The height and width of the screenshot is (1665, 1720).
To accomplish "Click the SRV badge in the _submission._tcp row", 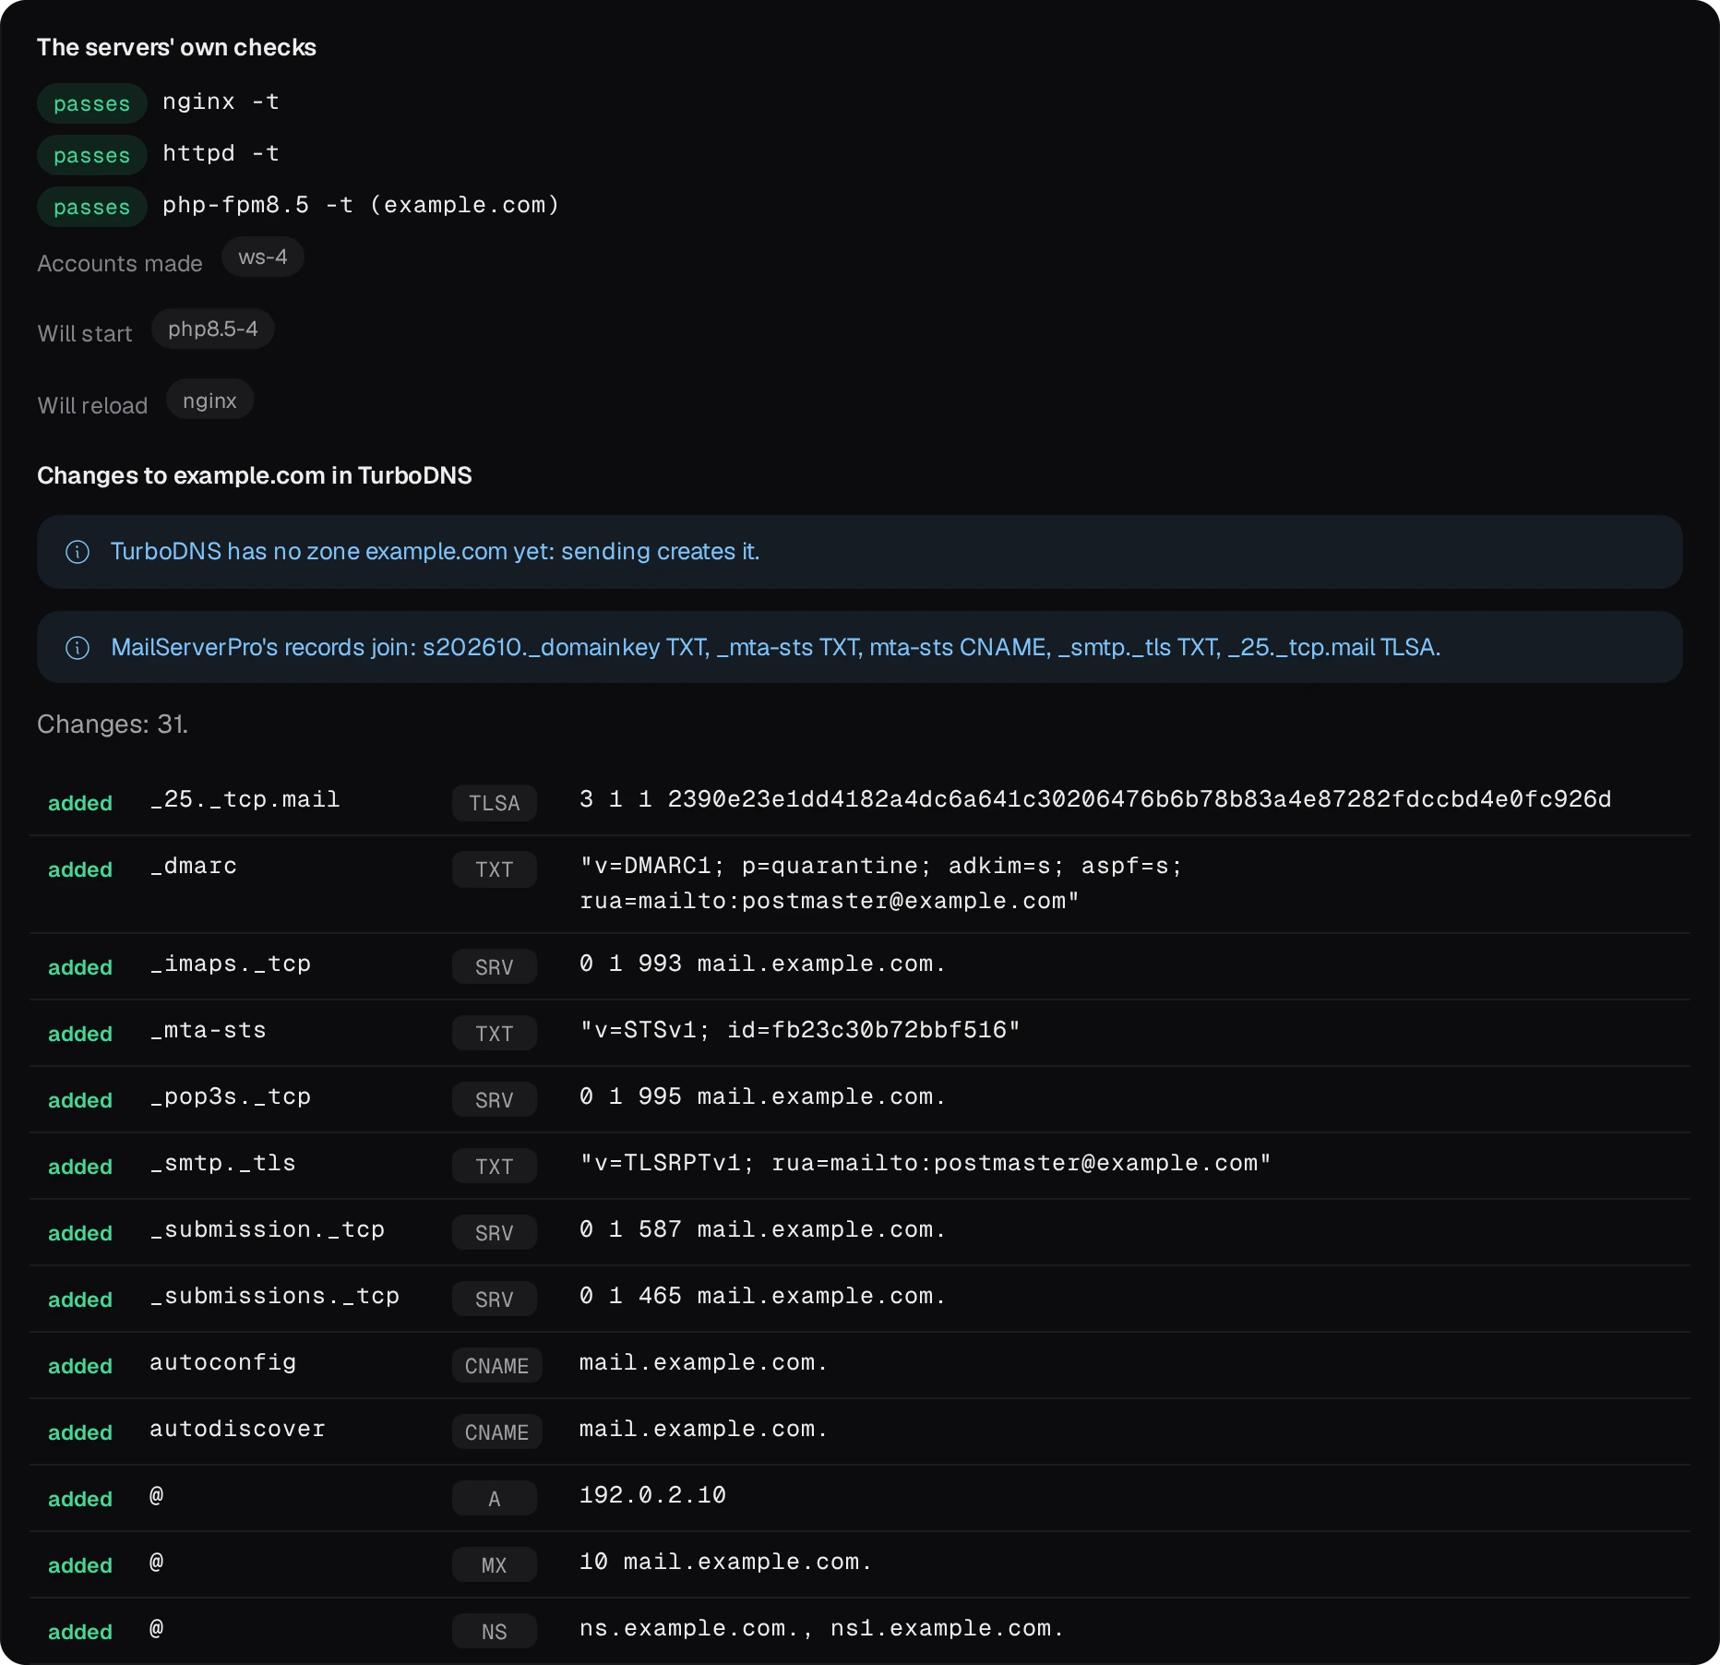I will [x=495, y=1233].
